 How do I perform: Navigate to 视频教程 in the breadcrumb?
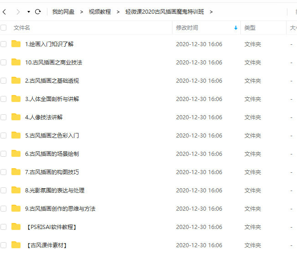point(100,12)
